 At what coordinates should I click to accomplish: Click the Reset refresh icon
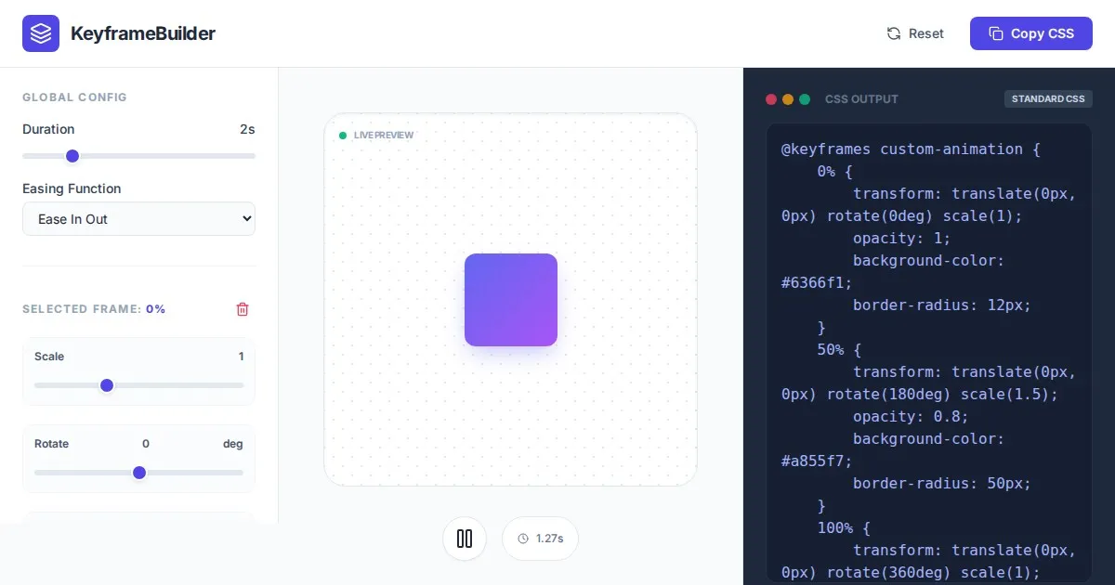pos(894,33)
